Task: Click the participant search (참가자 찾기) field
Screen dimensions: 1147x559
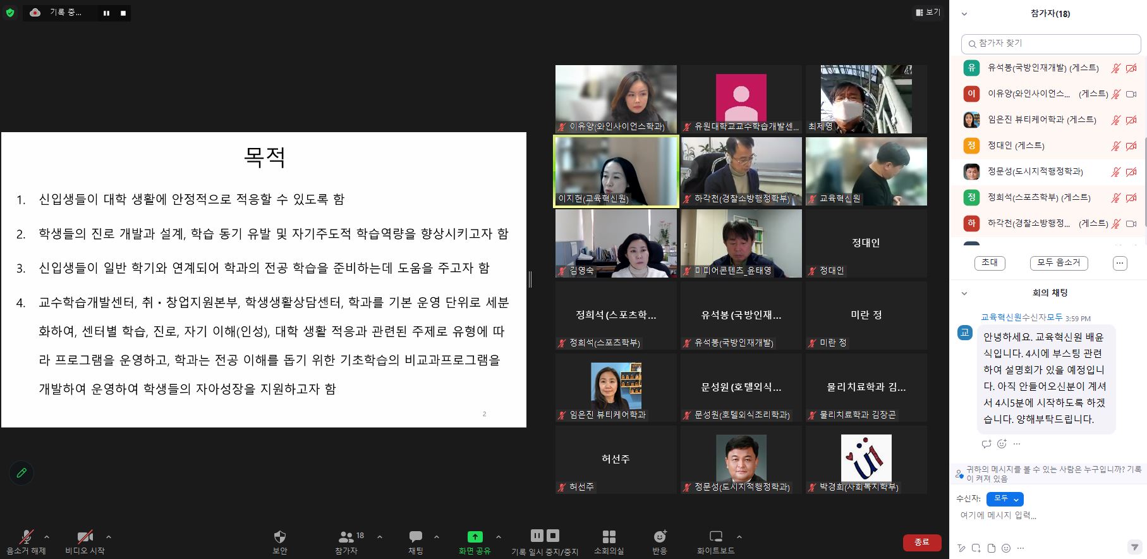Action: (1050, 44)
